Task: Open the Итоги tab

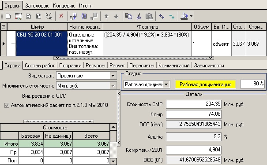Action: coord(86,6)
